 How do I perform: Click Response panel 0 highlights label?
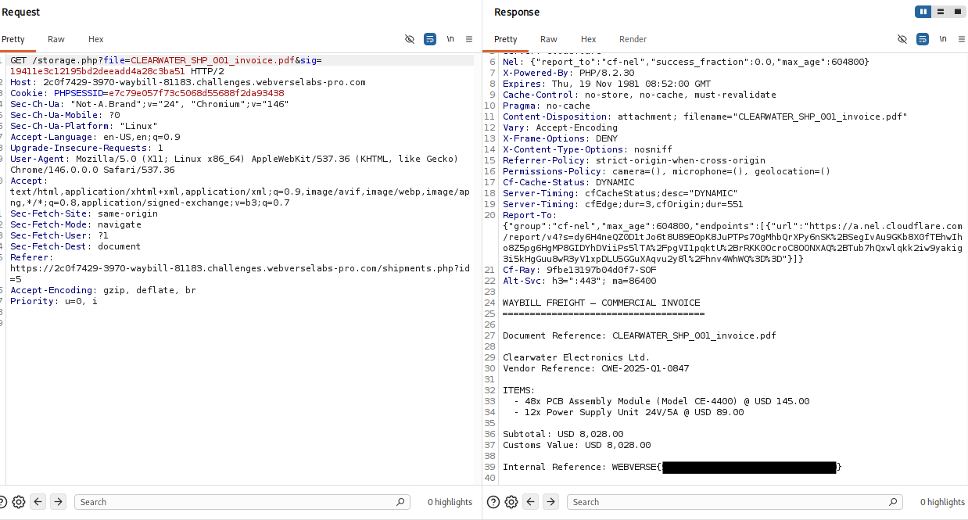[x=942, y=502]
